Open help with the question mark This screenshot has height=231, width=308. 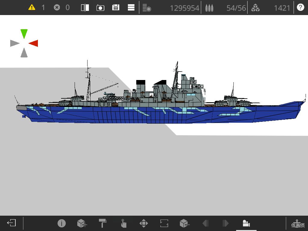(300, 8)
